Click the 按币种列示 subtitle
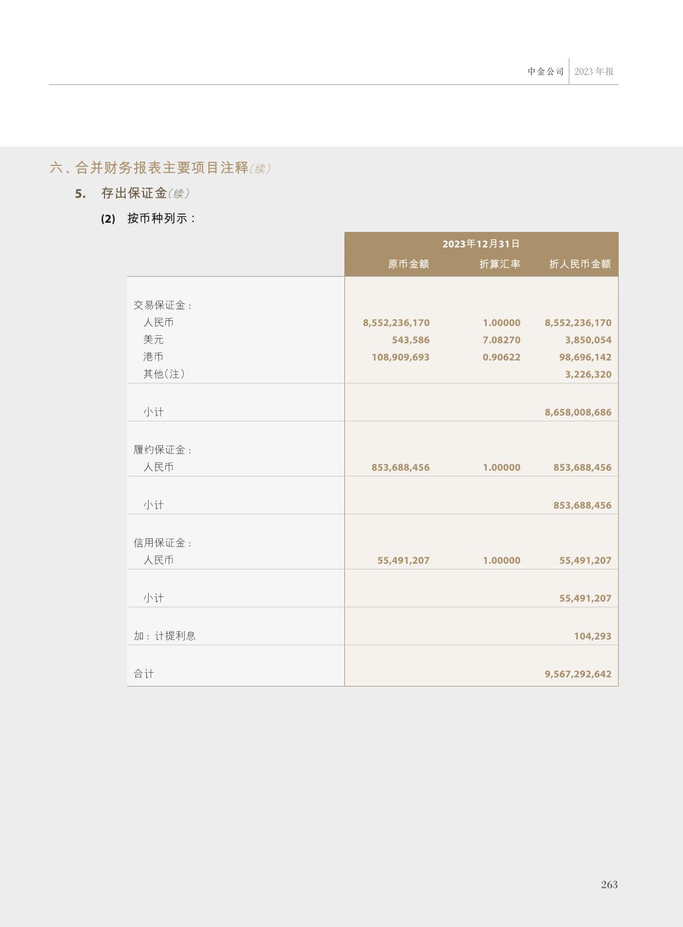This screenshot has width=683, height=927. point(161,219)
